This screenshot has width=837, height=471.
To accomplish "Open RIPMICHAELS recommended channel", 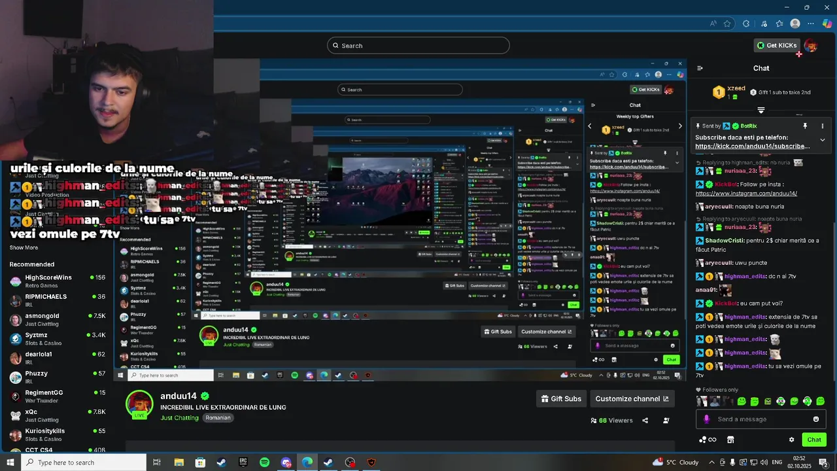I will [58, 300].
